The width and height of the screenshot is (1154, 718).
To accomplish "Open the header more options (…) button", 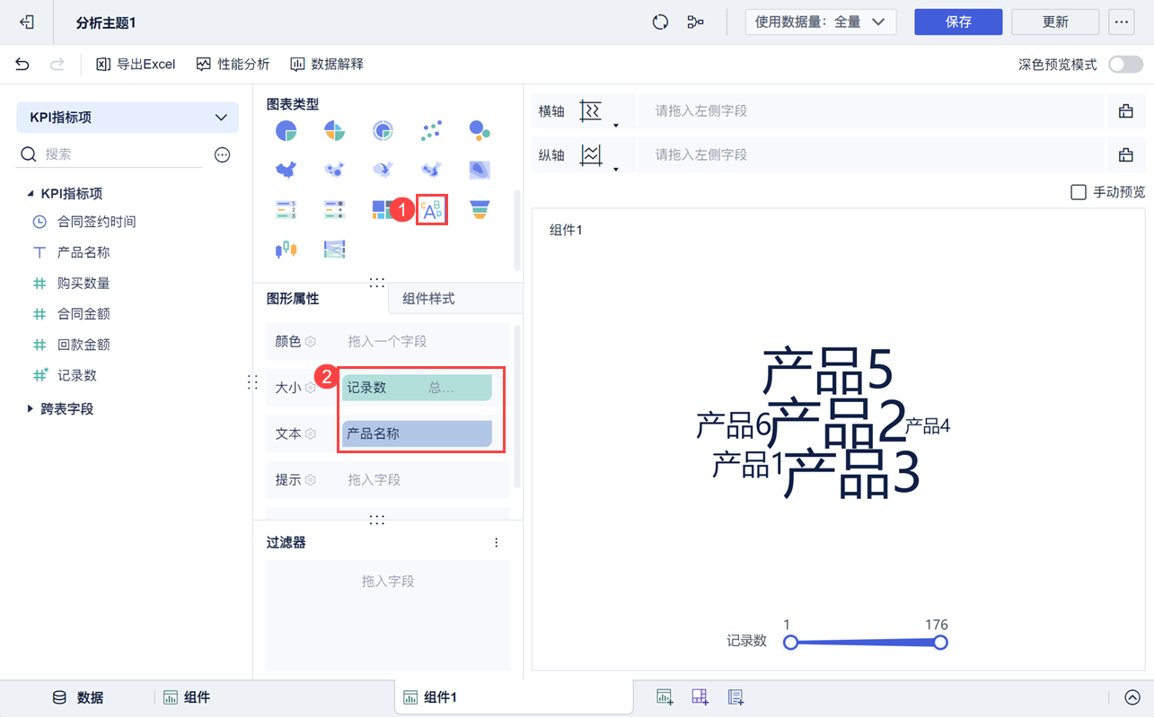I will [x=1121, y=22].
